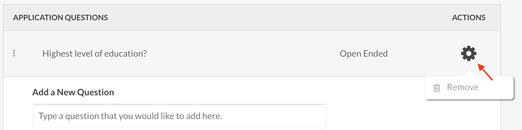Click the ACTIONS column header
Viewport: 522px width, 130px height.
pos(469,18)
